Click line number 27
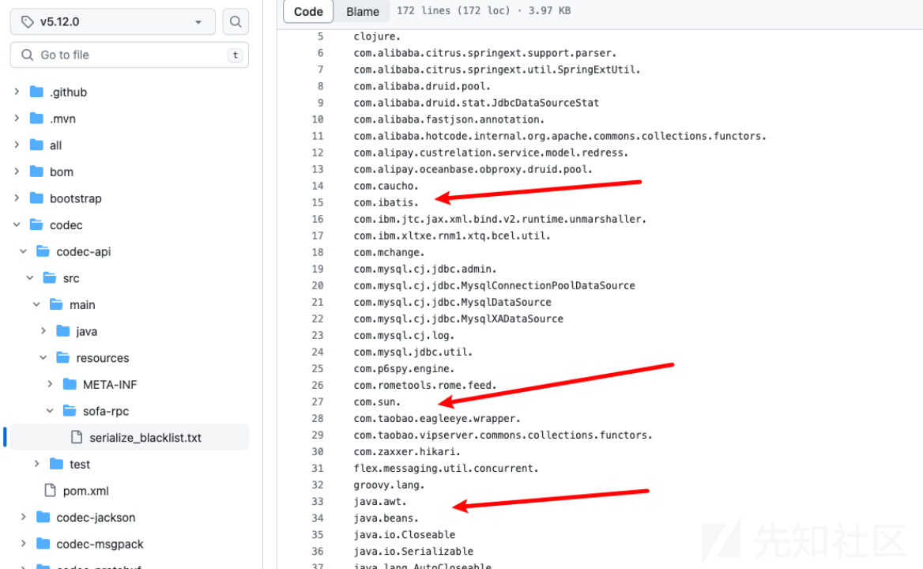The height and width of the screenshot is (569, 923). tap(318, 402)
